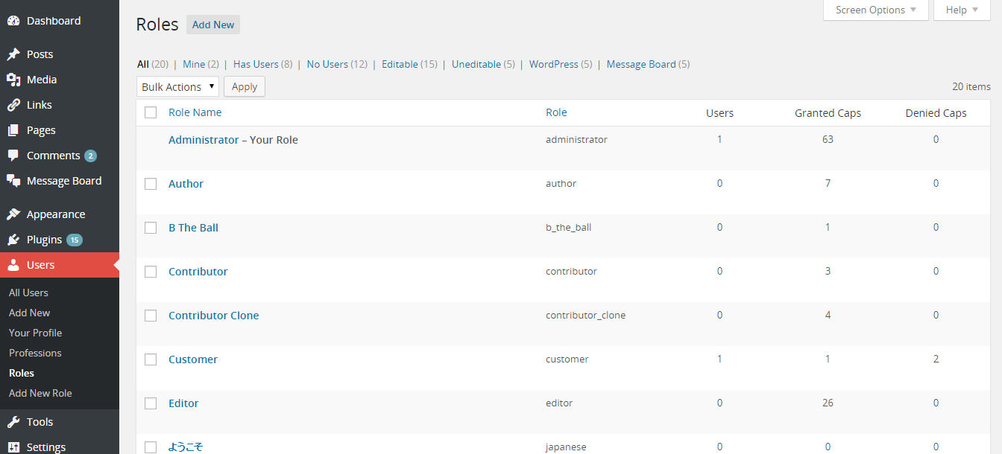Click the Apply button
This screenshot has width=1002, height=454.
point(245,87)
